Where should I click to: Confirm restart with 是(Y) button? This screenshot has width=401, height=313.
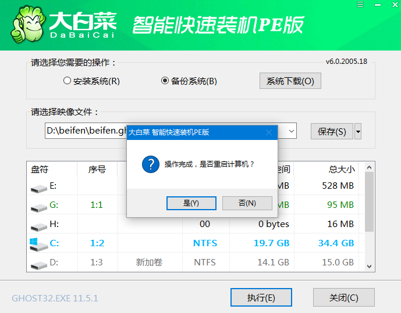[x=191, y=203]
